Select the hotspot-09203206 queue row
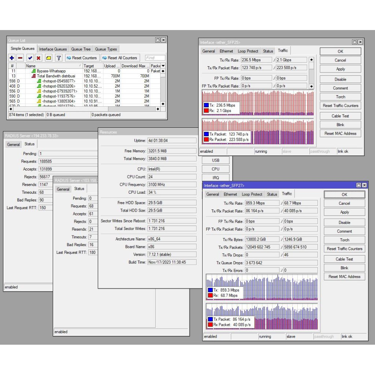The width and height of the screenshot is (375, 375). pyautogui.click(x=85, y=86)
